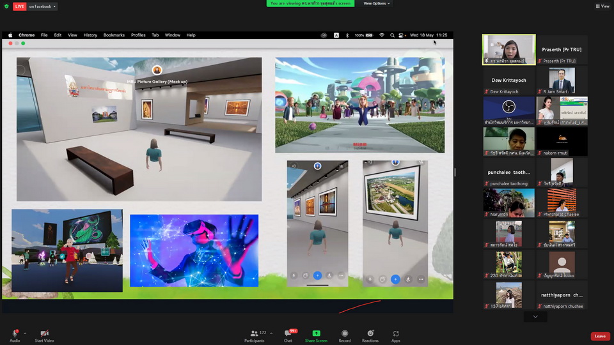Open the Profiles menu

pos(138,35)
